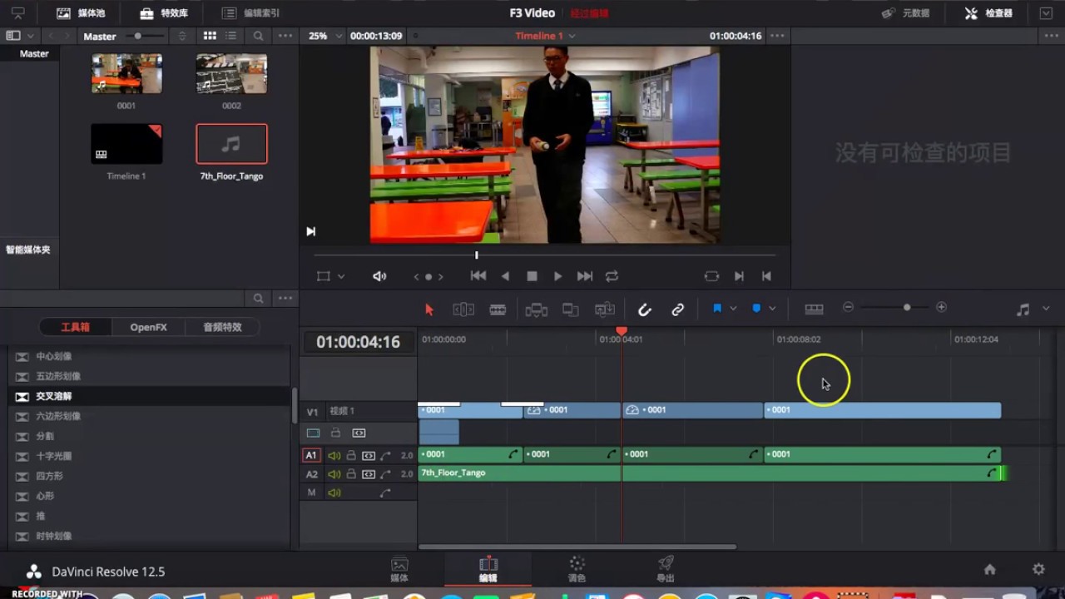Jump to last frame in viewer

(585, 276)
